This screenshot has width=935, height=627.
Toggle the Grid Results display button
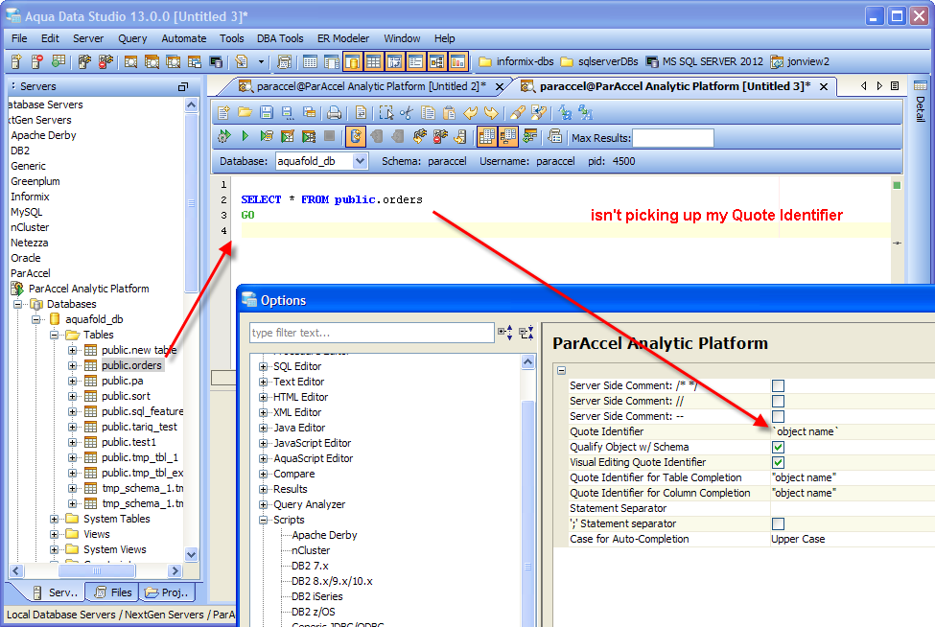(487, 136)
